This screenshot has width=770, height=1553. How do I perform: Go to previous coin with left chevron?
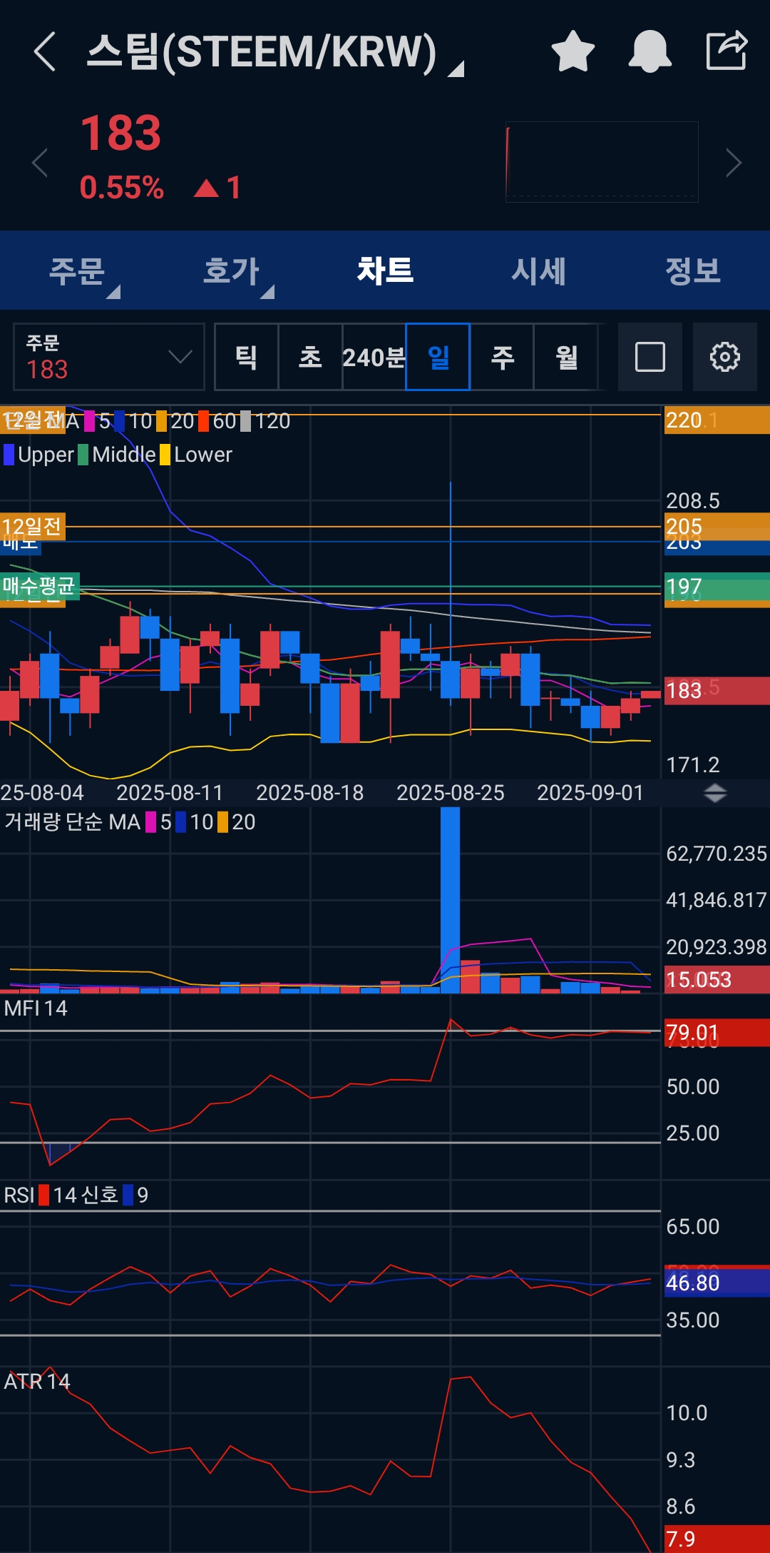[x=40, y=163]
